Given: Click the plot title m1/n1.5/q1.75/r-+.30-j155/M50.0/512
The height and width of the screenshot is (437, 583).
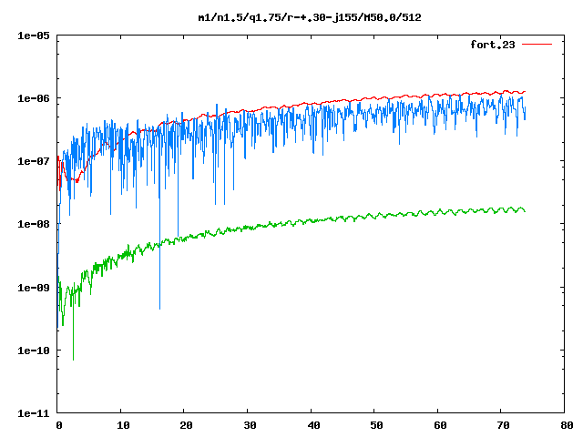Looking at the screenshot, I should pos(310,17).
